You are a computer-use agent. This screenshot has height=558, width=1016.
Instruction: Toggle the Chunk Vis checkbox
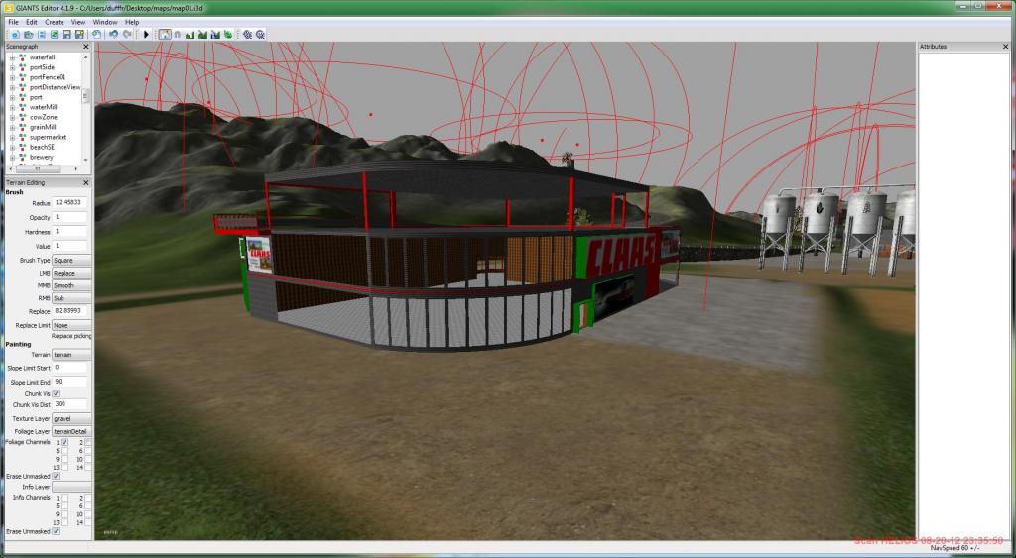tap(56, 393)
